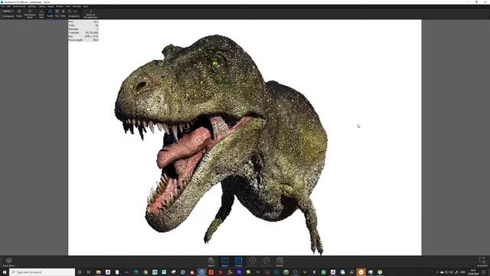
Task: Select the Move Tool
Action: click(x=41, y=14)
